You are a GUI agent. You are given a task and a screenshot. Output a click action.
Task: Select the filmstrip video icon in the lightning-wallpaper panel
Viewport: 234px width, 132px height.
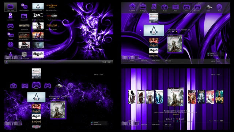(x=25, y=86)
